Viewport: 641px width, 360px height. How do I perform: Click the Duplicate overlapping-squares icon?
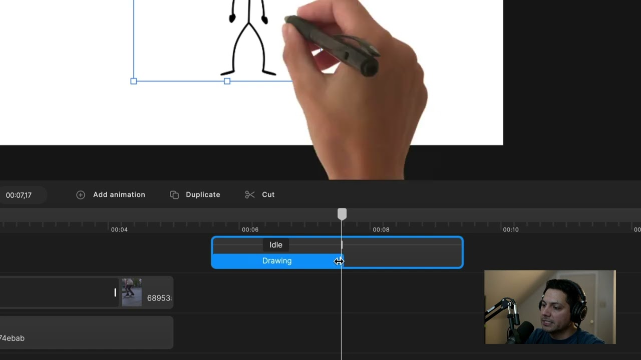pos(174,195)
